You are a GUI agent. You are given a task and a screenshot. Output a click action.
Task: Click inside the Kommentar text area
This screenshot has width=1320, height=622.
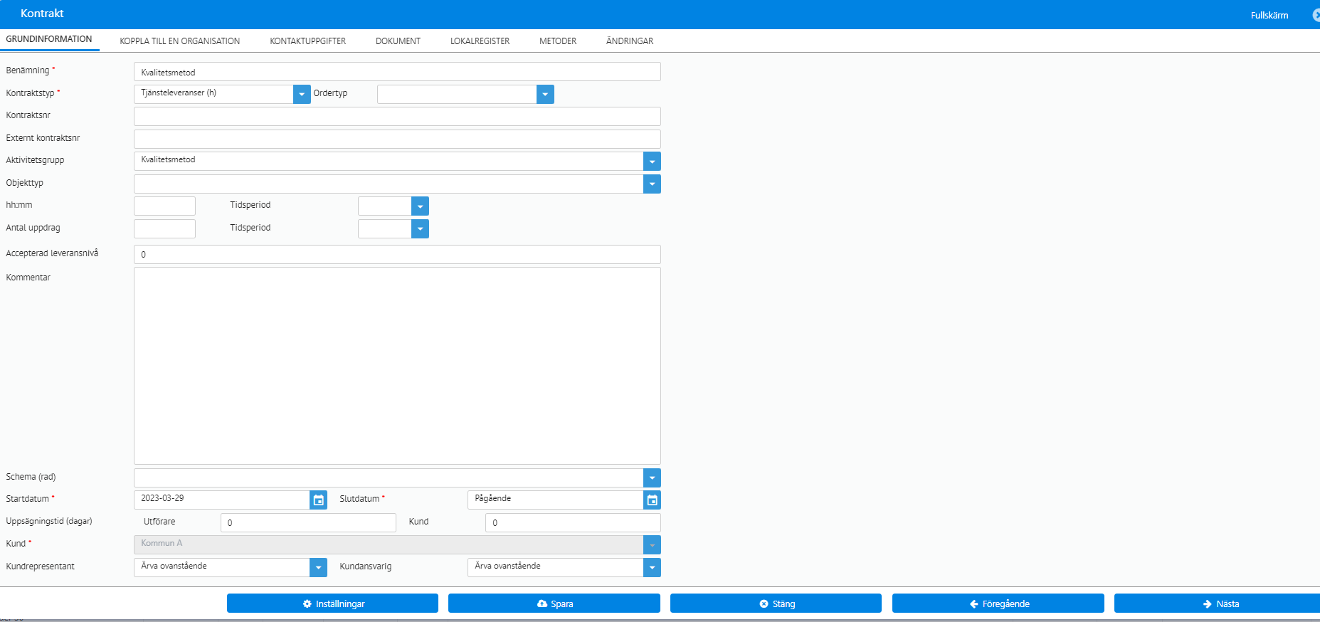coord(397,366)
